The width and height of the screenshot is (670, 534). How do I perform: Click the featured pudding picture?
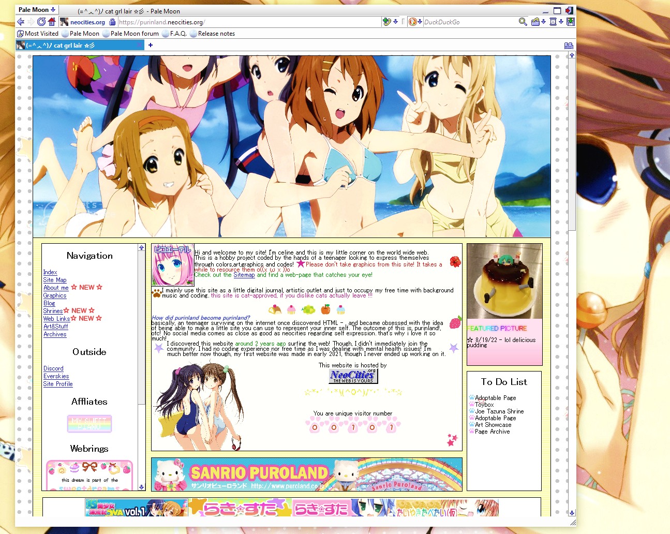(504, 281)
